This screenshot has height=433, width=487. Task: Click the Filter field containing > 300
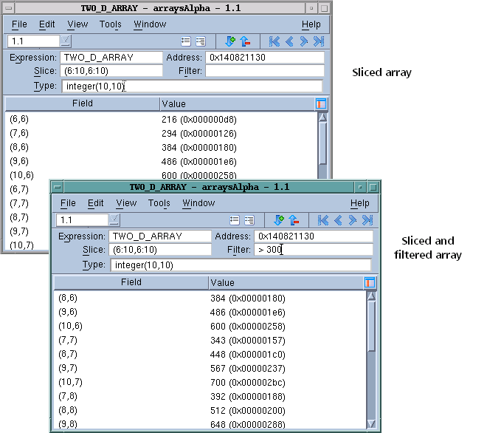pyautogui.click(x=314, y=250)
